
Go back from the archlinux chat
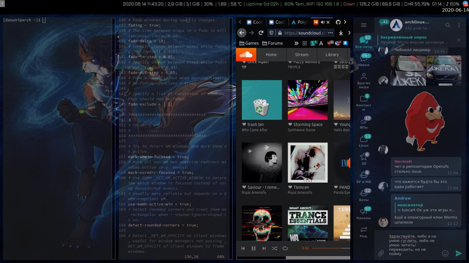(x=381, y=26)
